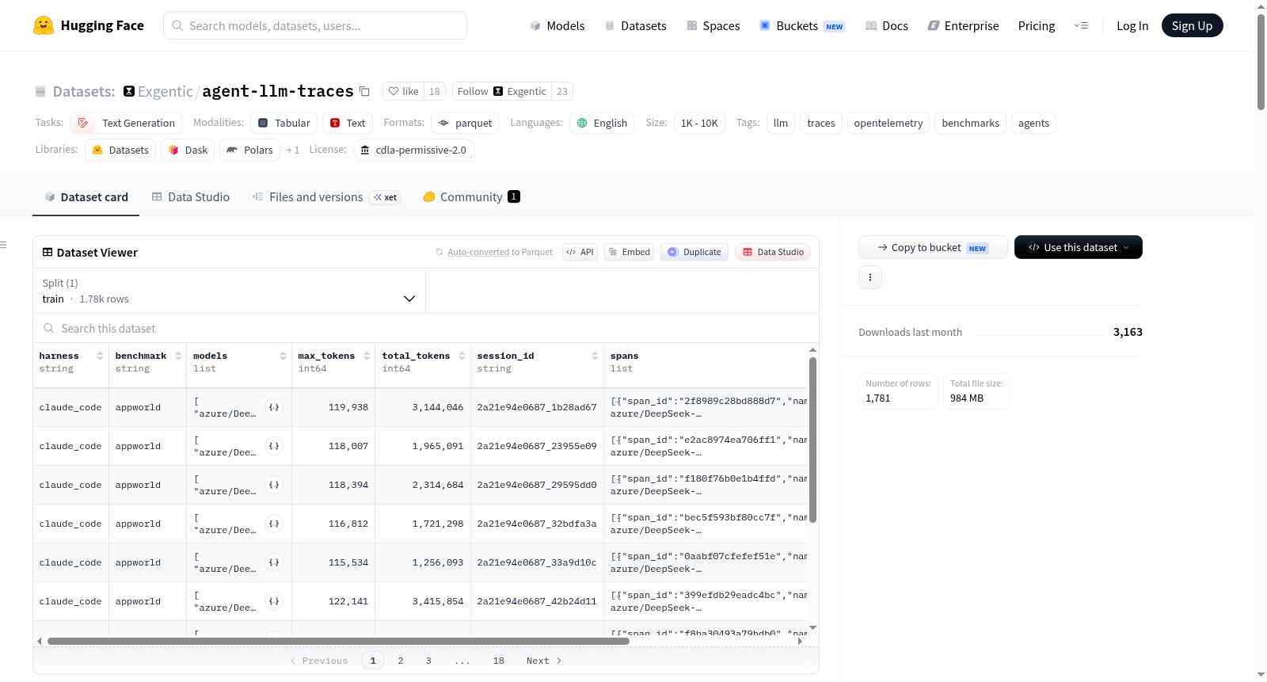The image size is (1267, 682).
Task: Sort by the max_tokens column
Action: click(367, 356)
